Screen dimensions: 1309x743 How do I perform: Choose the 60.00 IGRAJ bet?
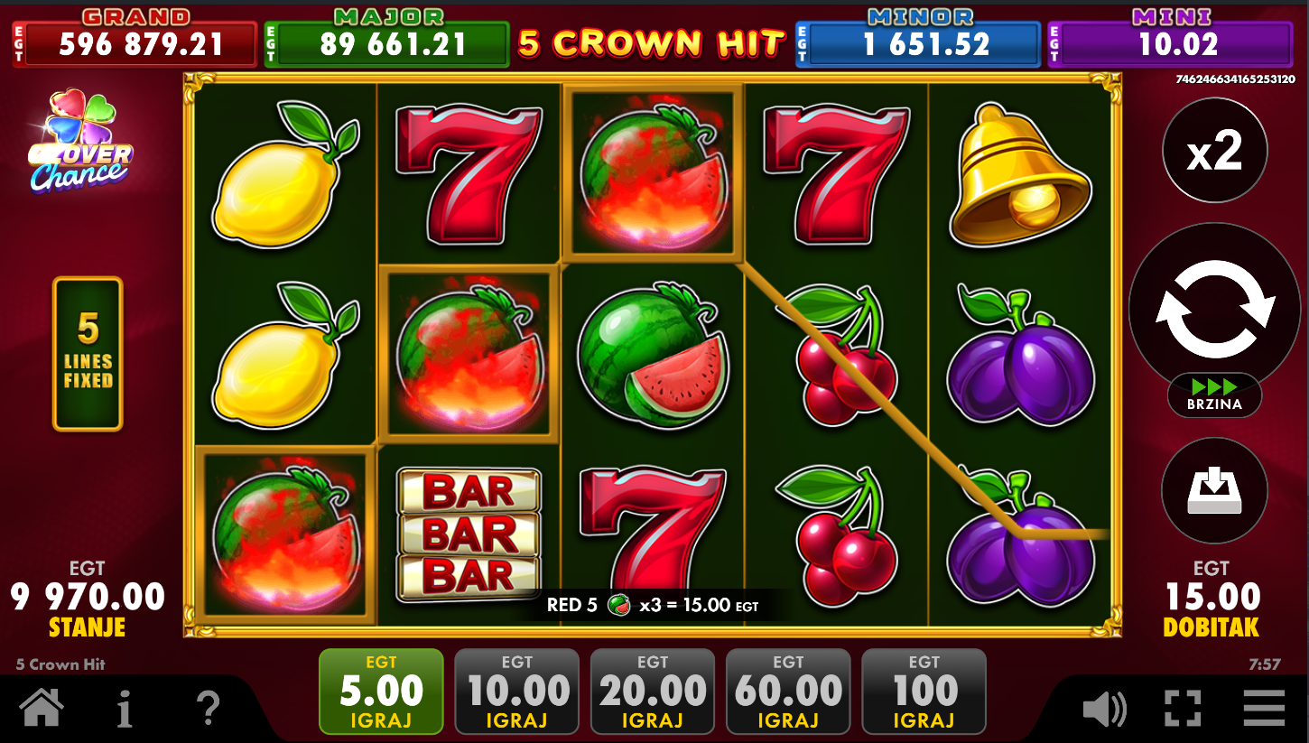[788, 692]
